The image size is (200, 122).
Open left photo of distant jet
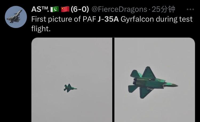(72, 80)
